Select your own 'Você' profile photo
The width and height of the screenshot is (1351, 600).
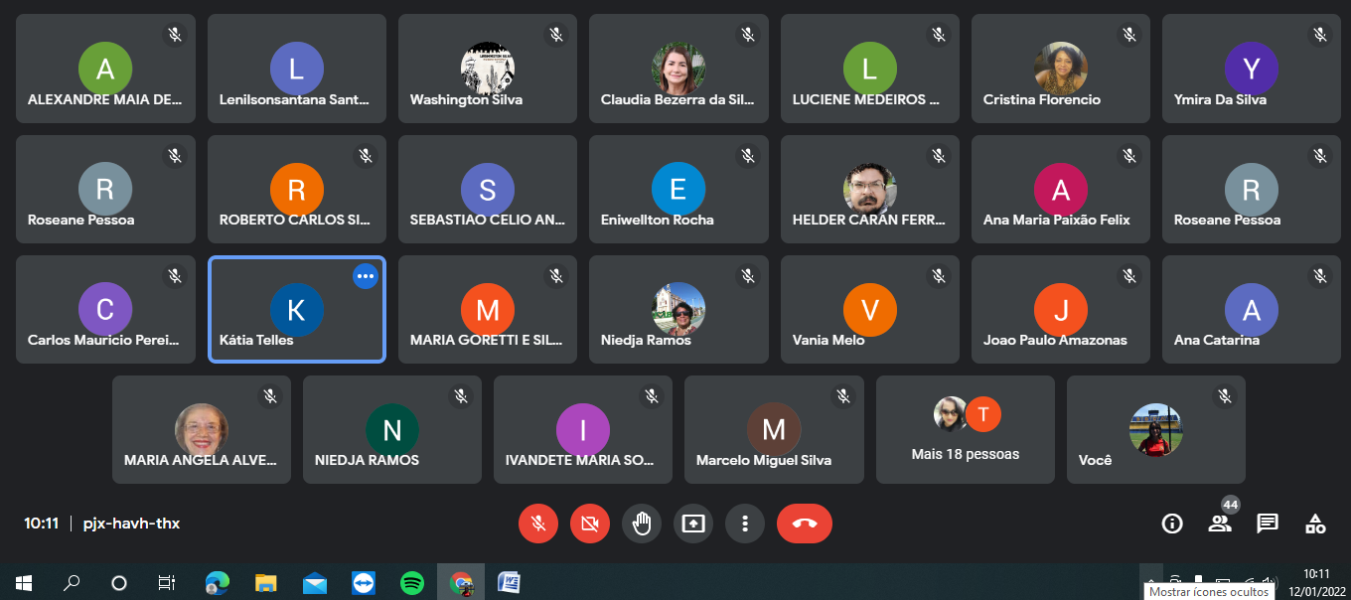point(1156,429)
